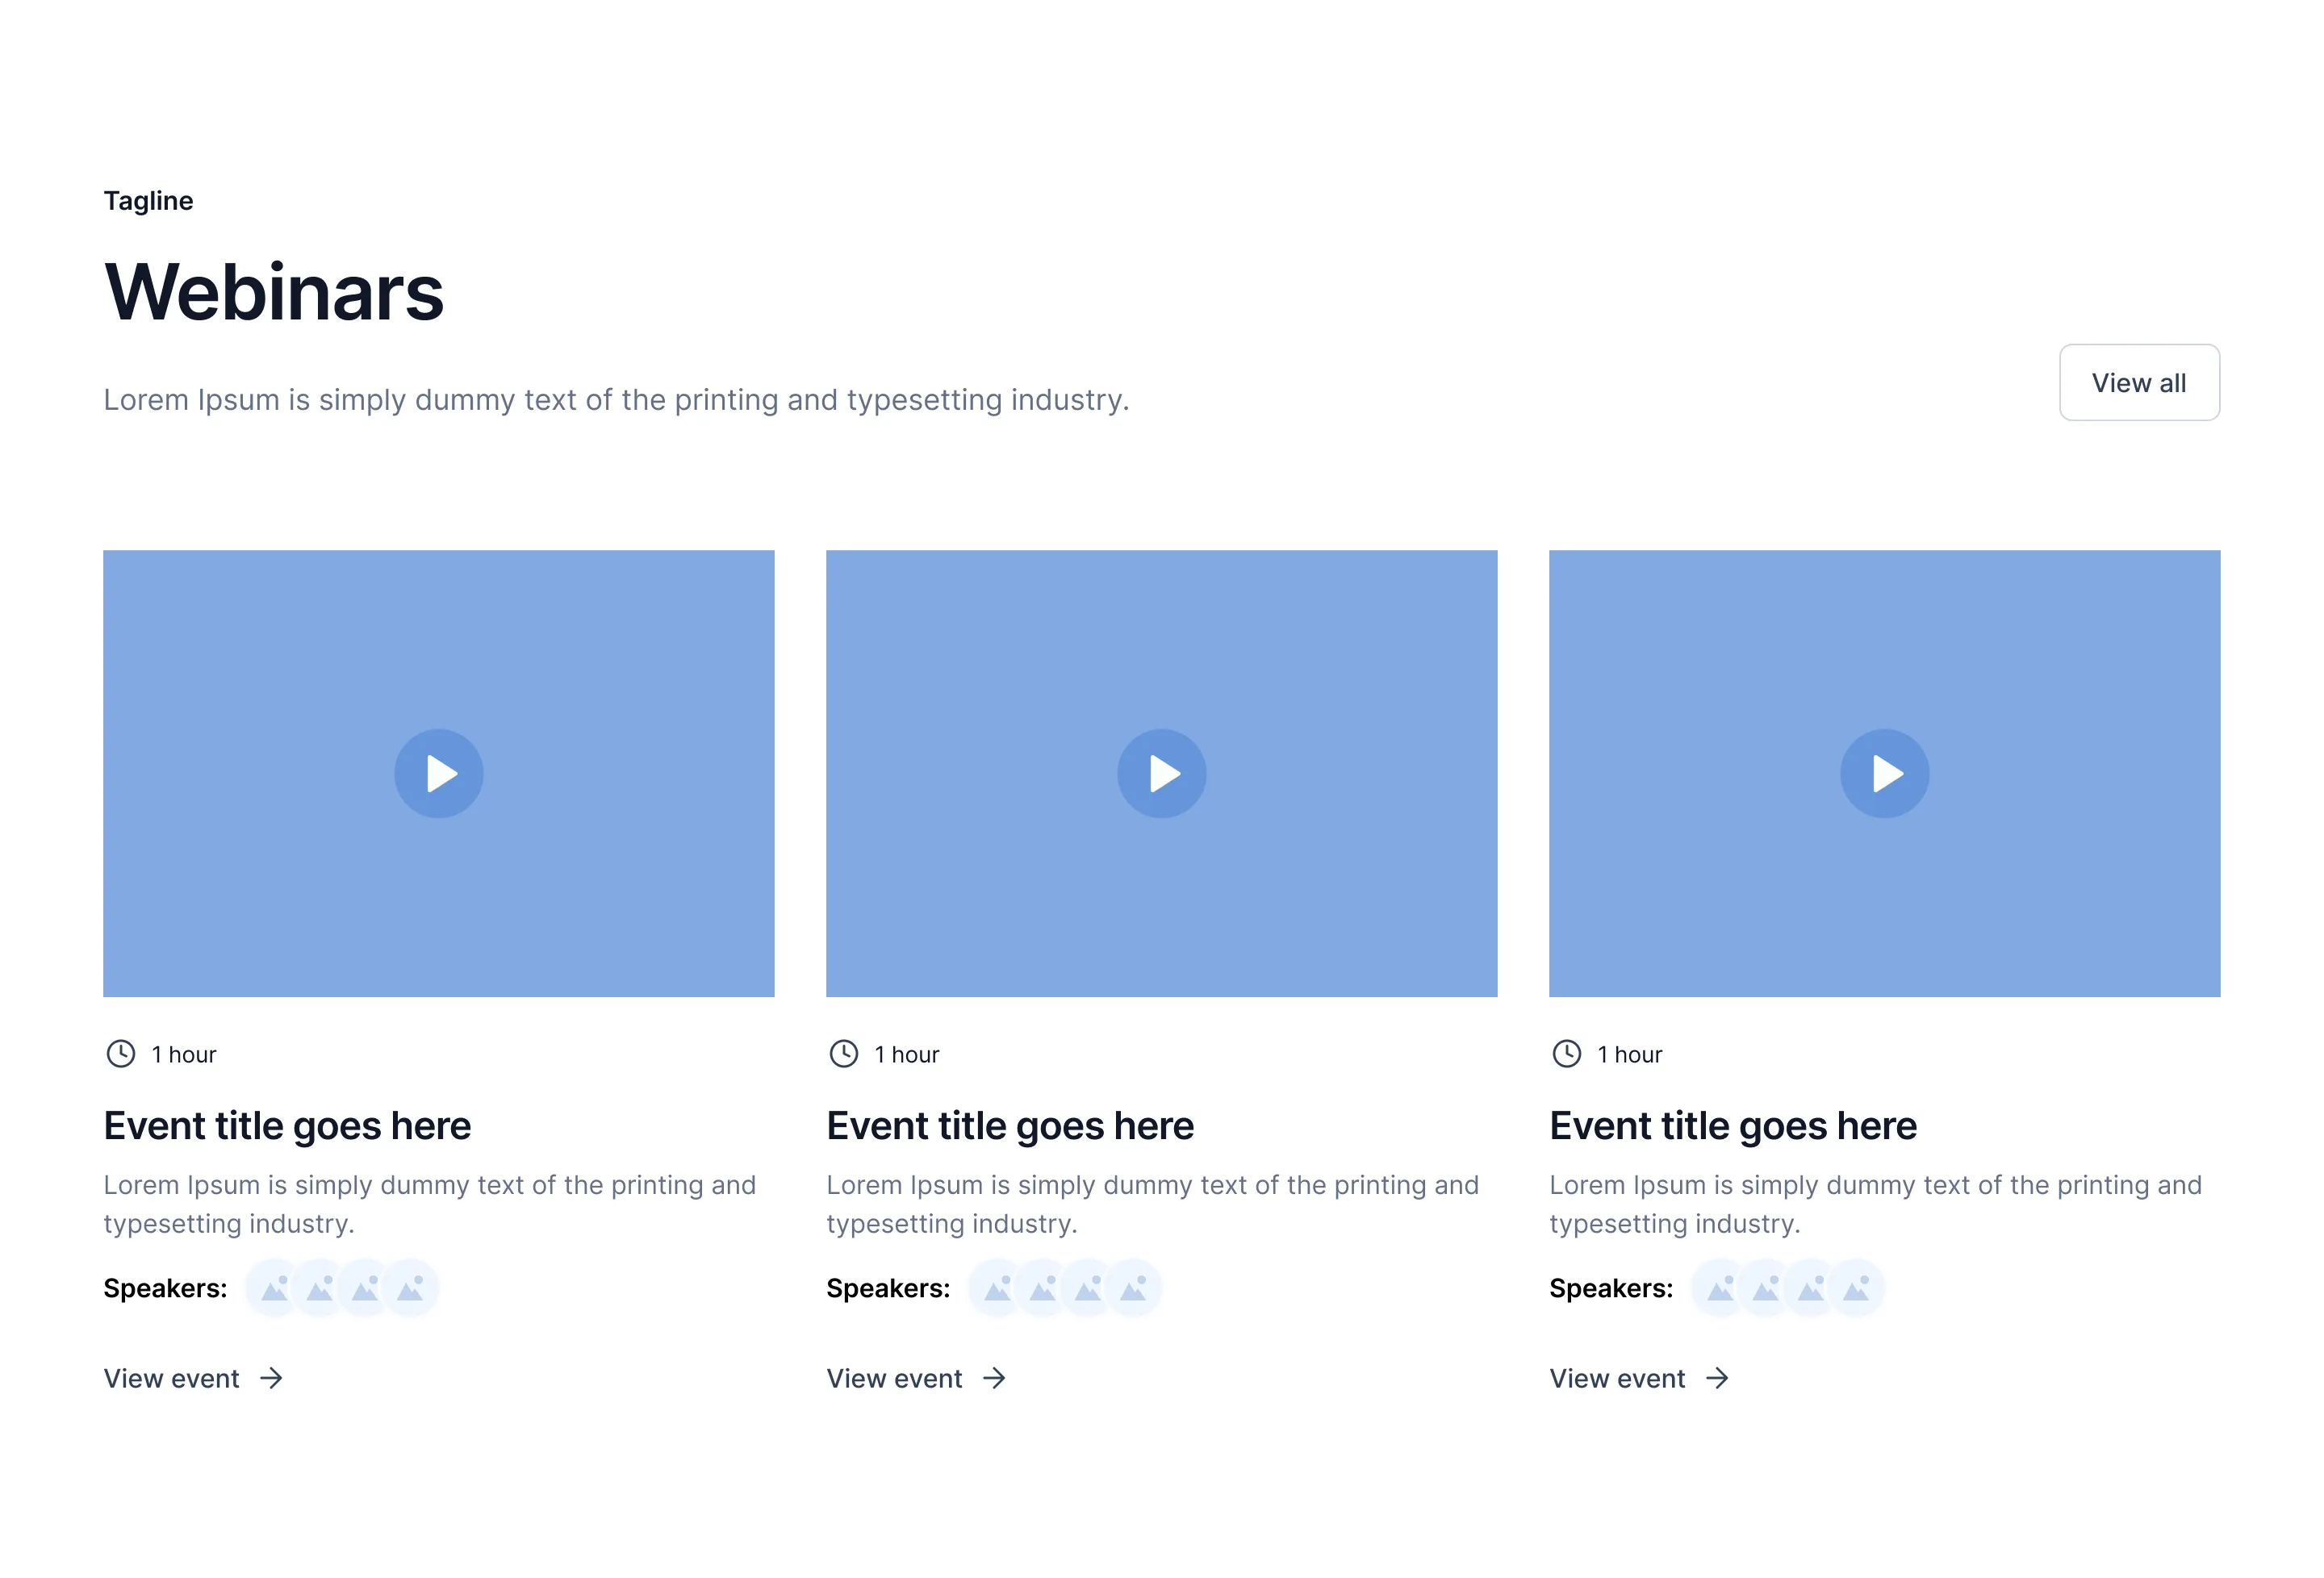
Task: Click 1 hour label in middle card
Action: (x=906, y=1054)
